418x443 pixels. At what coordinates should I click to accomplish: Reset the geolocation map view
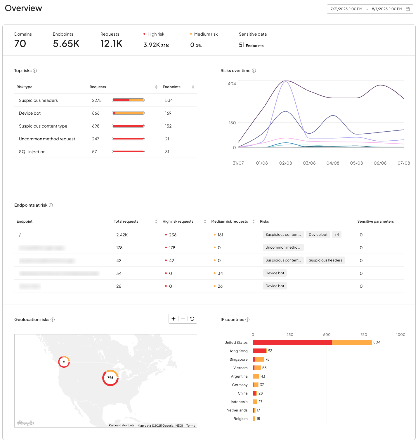pyautogui.click(x=192, y=319)
